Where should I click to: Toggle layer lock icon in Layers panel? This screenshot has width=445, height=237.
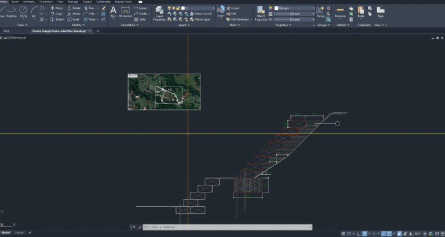tap(178, 8)
